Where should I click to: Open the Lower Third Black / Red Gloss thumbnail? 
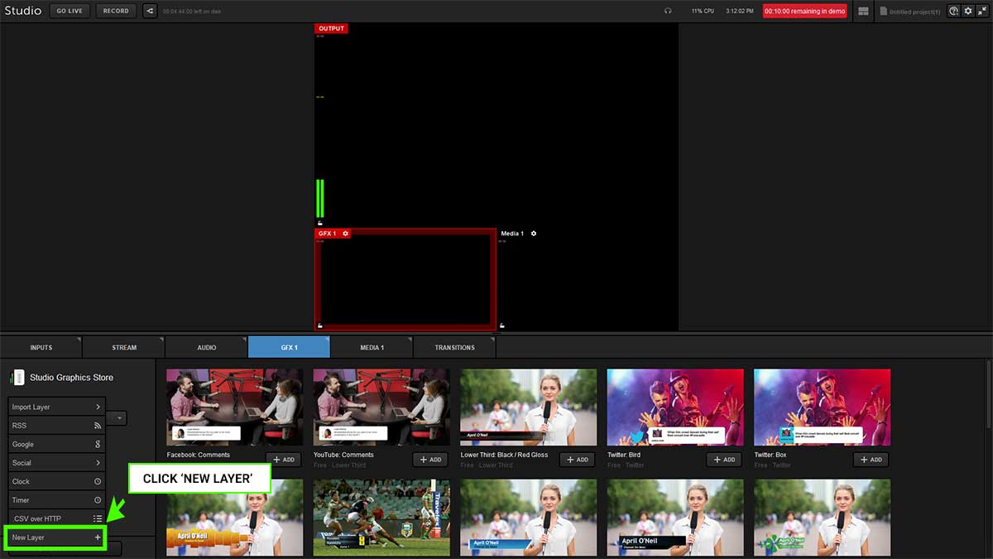(x=529, y=407)
